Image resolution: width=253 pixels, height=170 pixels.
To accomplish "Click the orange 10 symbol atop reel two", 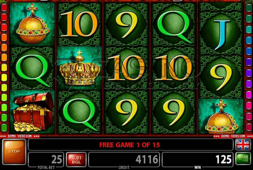I will (79, 24).
